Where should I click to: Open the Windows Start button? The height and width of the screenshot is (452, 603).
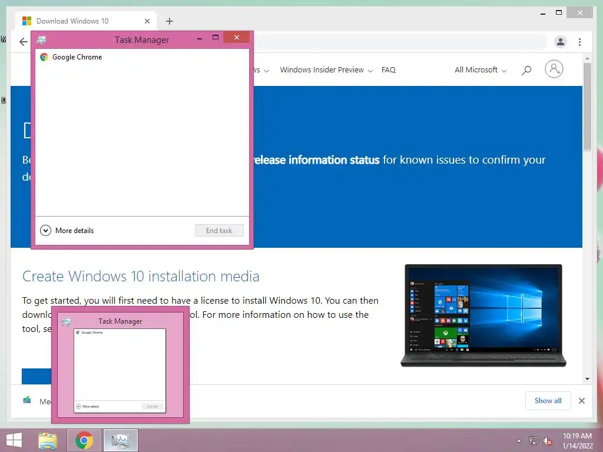click(14, 440)
